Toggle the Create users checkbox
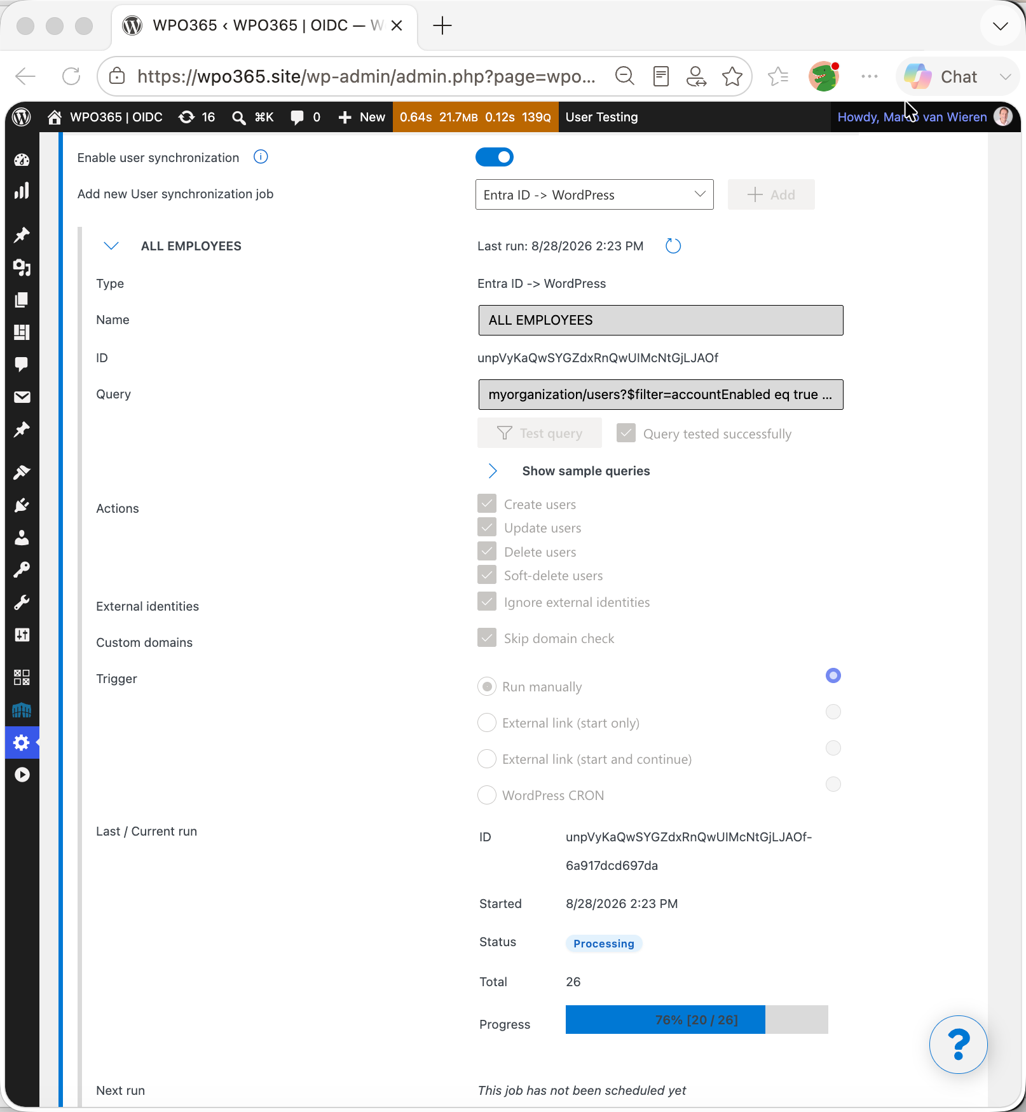1026x1112 pixels. (x=487, y=504)
